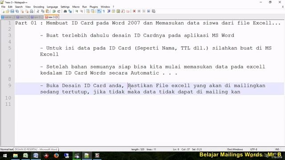The width and height of the screenshot is (285, 160).
Task: Switch to Excel on the taskbar
Action: pyautogui.click(x=26, y=156)
